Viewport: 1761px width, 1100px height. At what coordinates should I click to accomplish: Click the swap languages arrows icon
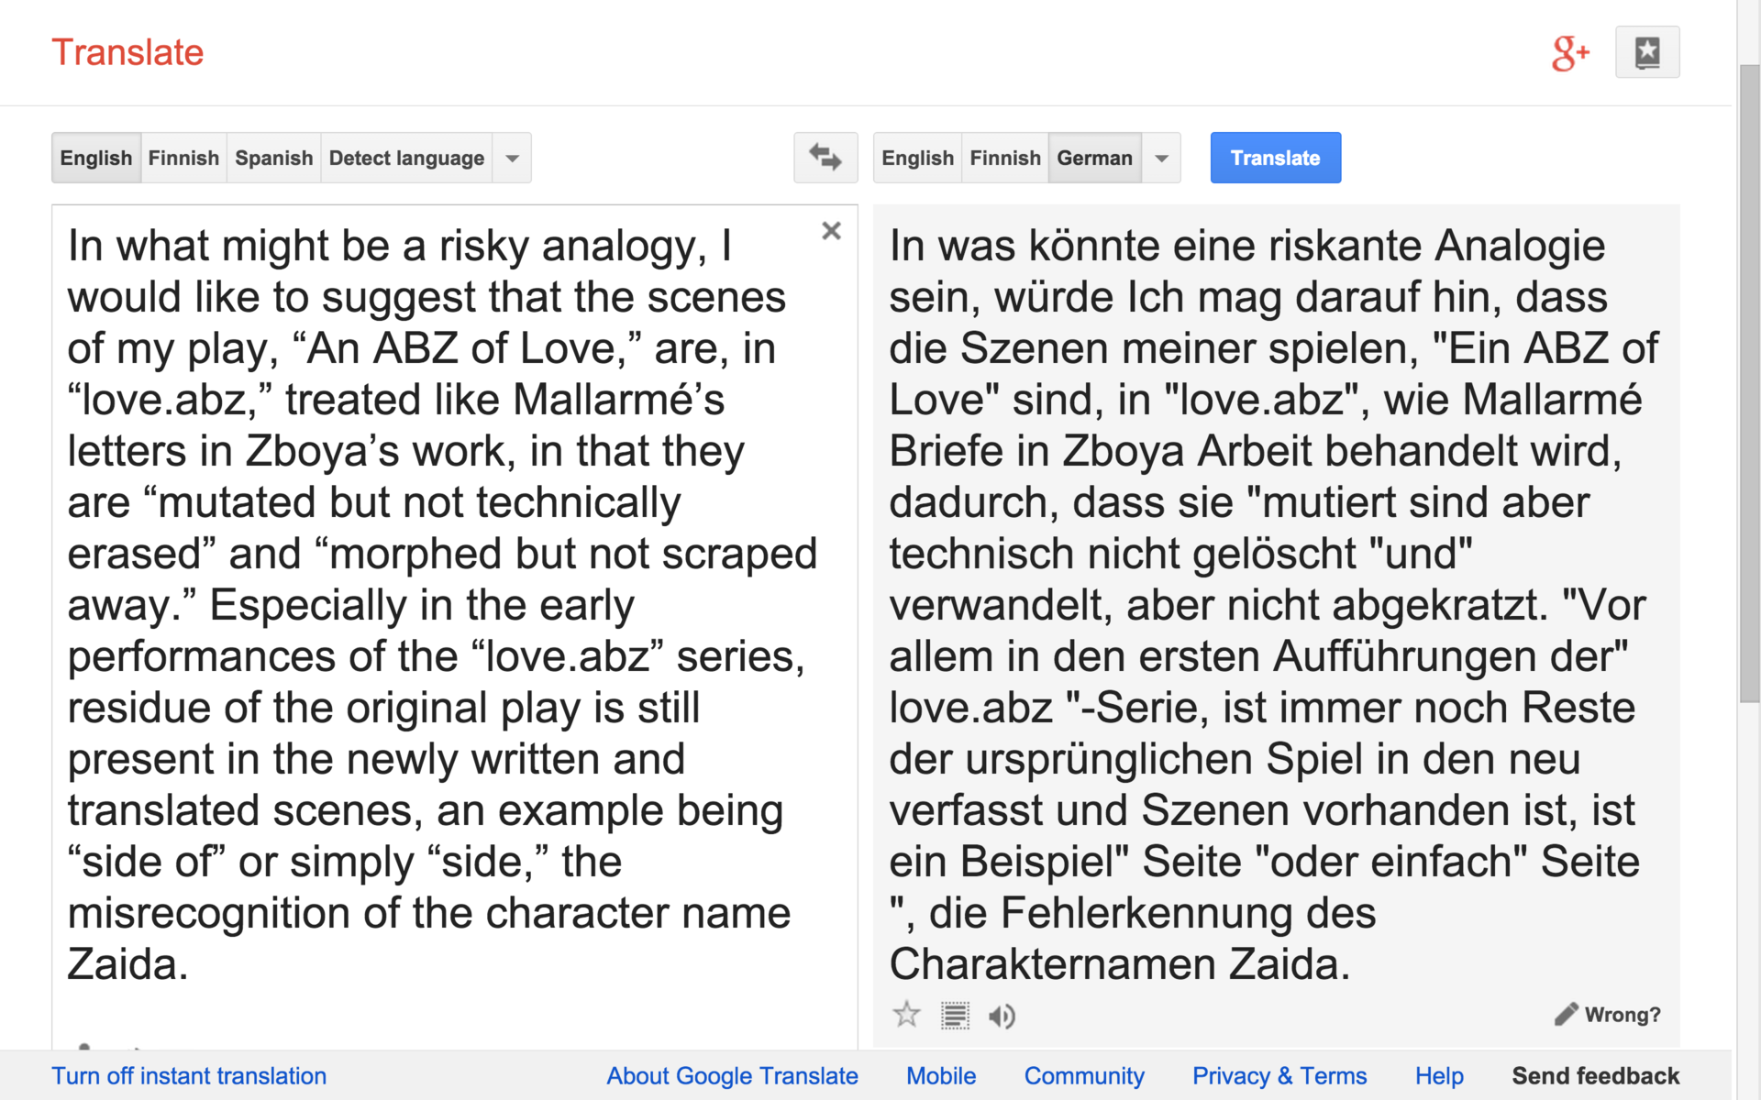[x=825, y=158]
